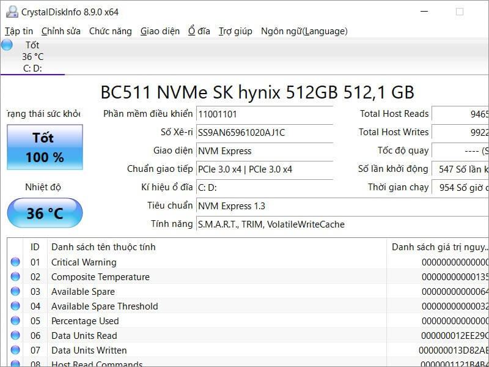
Task: Open the Trợ giúp menu
Action: (x=235, y=31)
